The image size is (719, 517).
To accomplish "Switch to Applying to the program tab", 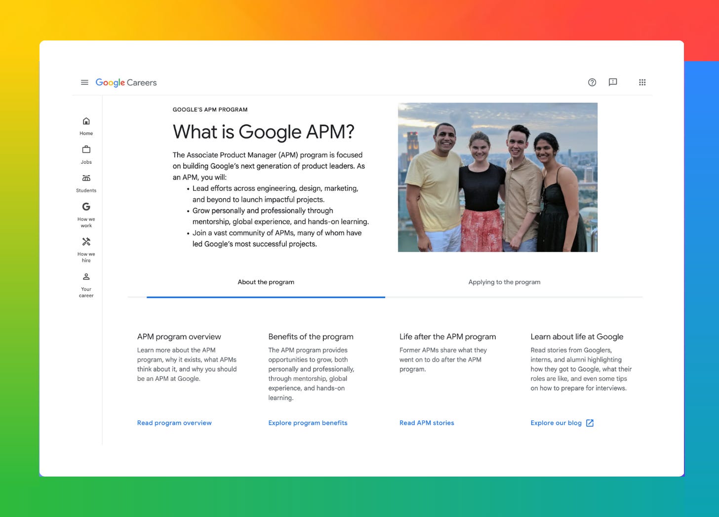I will coord(504,282).
